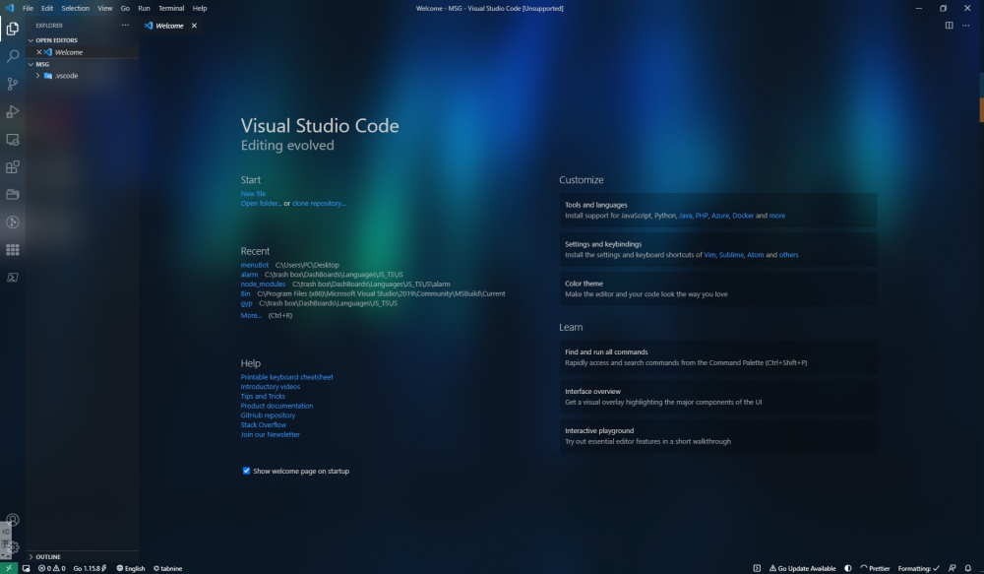This screenshot has width=984, height=574.
Task: Open the notifications bell
Action: (967, 568)
